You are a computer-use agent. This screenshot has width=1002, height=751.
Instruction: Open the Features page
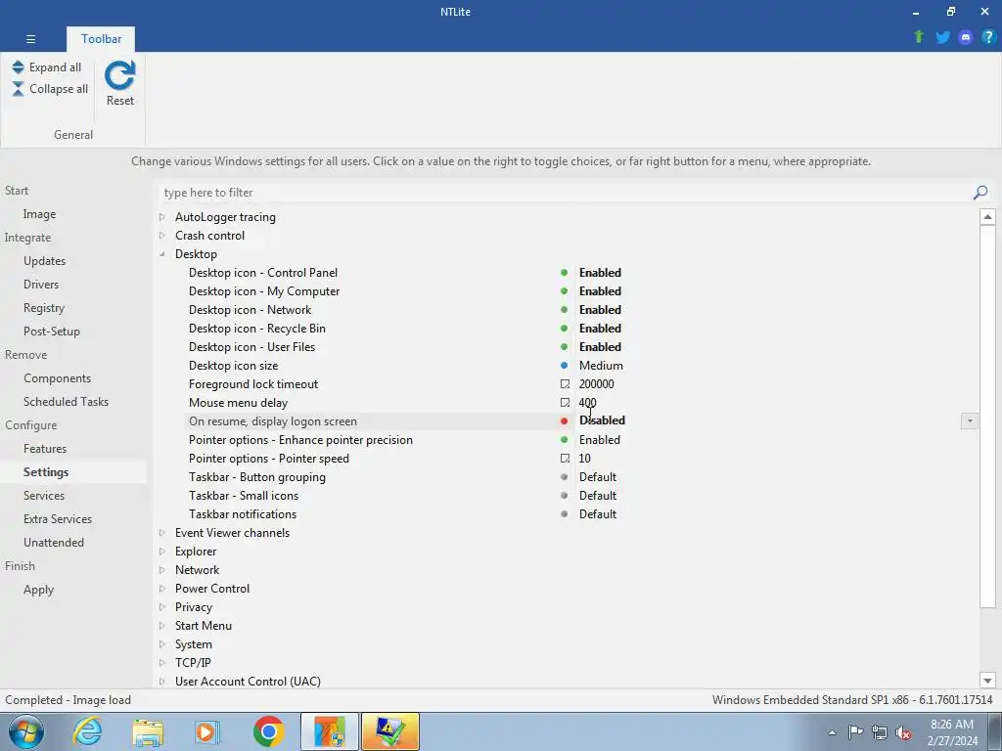[x=45, y=448]
